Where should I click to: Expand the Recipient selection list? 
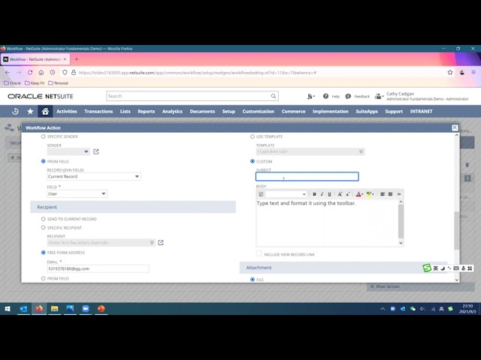tap(152, 242)
